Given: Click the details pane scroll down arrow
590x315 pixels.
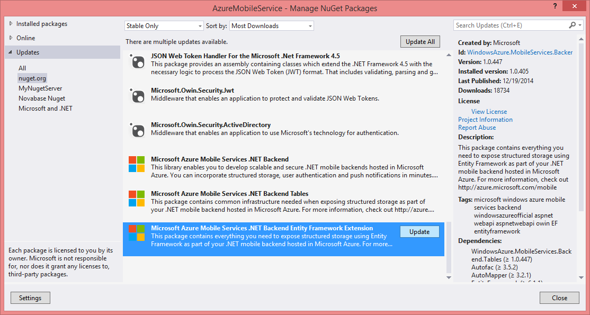Looking at the screenshot, I should point(581,277).
